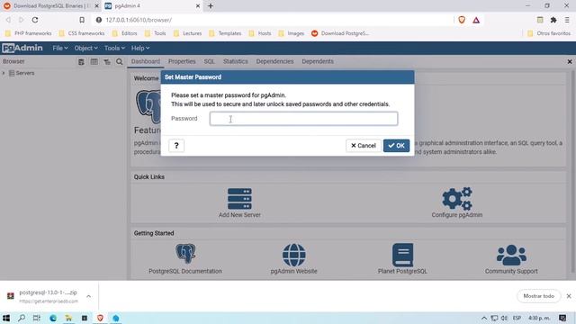Switch to the Dashboard tab
The image size is (576, 324).
[x=146, y=61]
